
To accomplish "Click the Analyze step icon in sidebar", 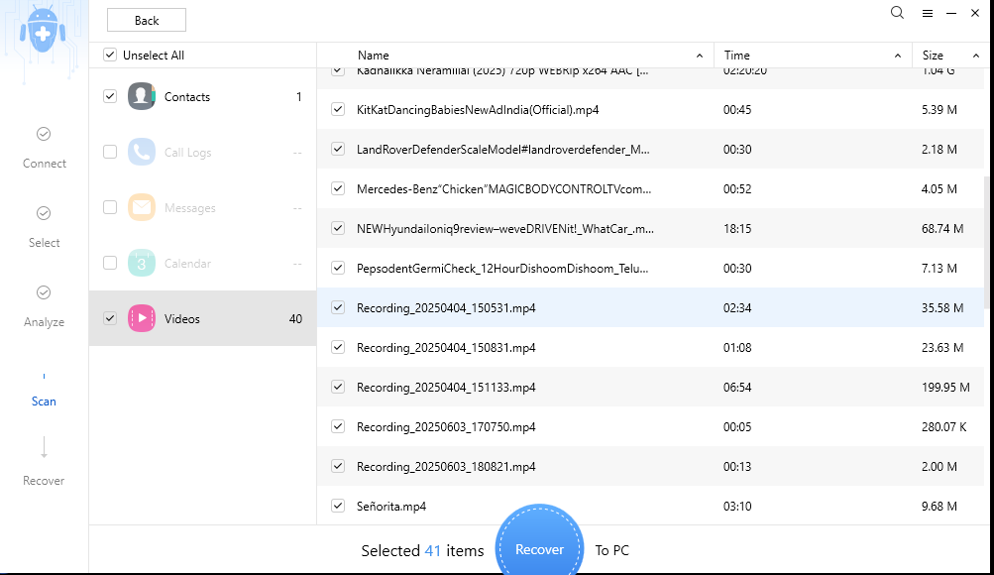I will 43,291.
